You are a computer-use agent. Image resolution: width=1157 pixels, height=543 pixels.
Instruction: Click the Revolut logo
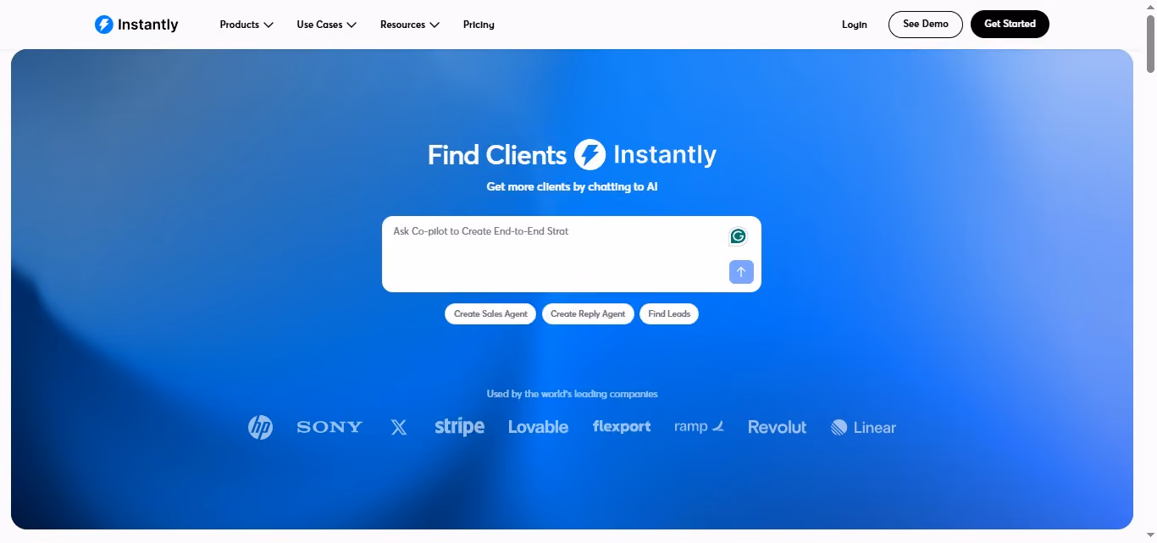click(x=778, y=427)
